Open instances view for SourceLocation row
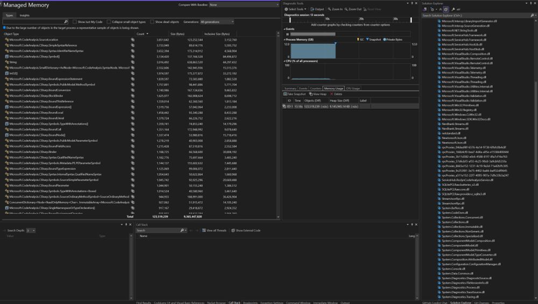Screen dimensions: 538x304 pyautogui.click(x=132, y=40)
